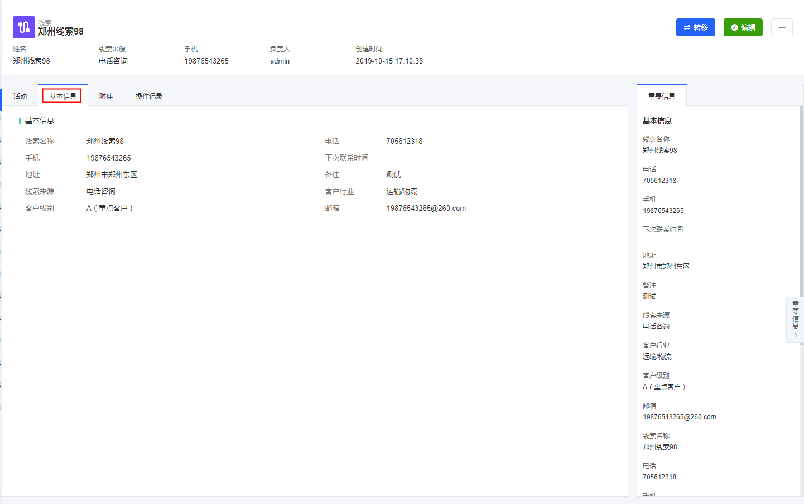The width and height of the screenshot is (804, 504).
Task: Open the 附件 attachments tab
Action: (x=106, y=96)
